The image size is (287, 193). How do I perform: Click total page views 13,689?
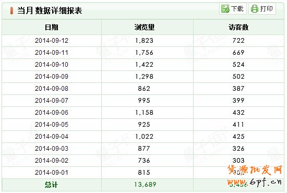(x=145, y=185)
